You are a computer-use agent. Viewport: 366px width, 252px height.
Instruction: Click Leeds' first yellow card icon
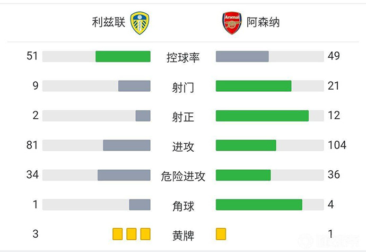pyautogui.click(x=118, y=234)
